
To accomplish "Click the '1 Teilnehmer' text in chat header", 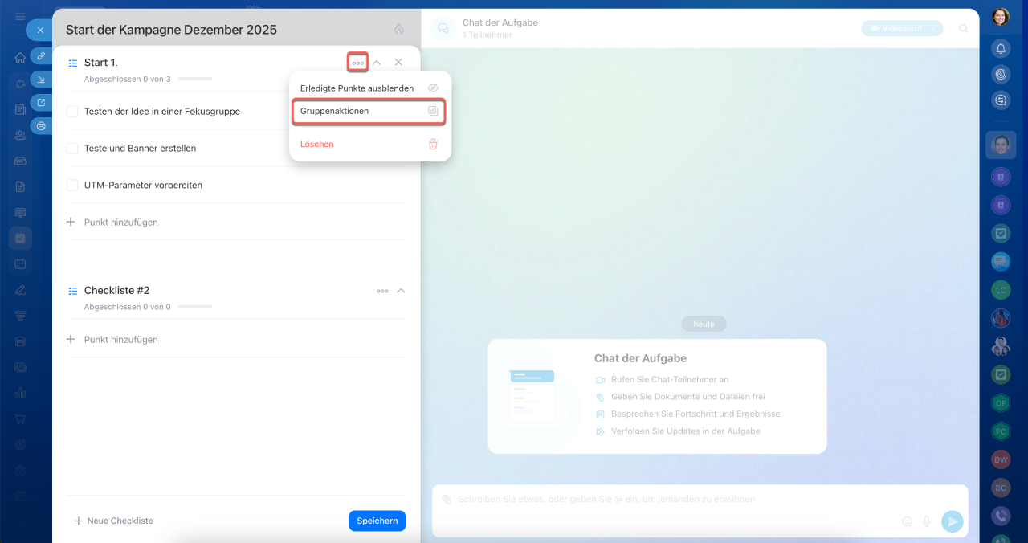I will click(487, 35).
